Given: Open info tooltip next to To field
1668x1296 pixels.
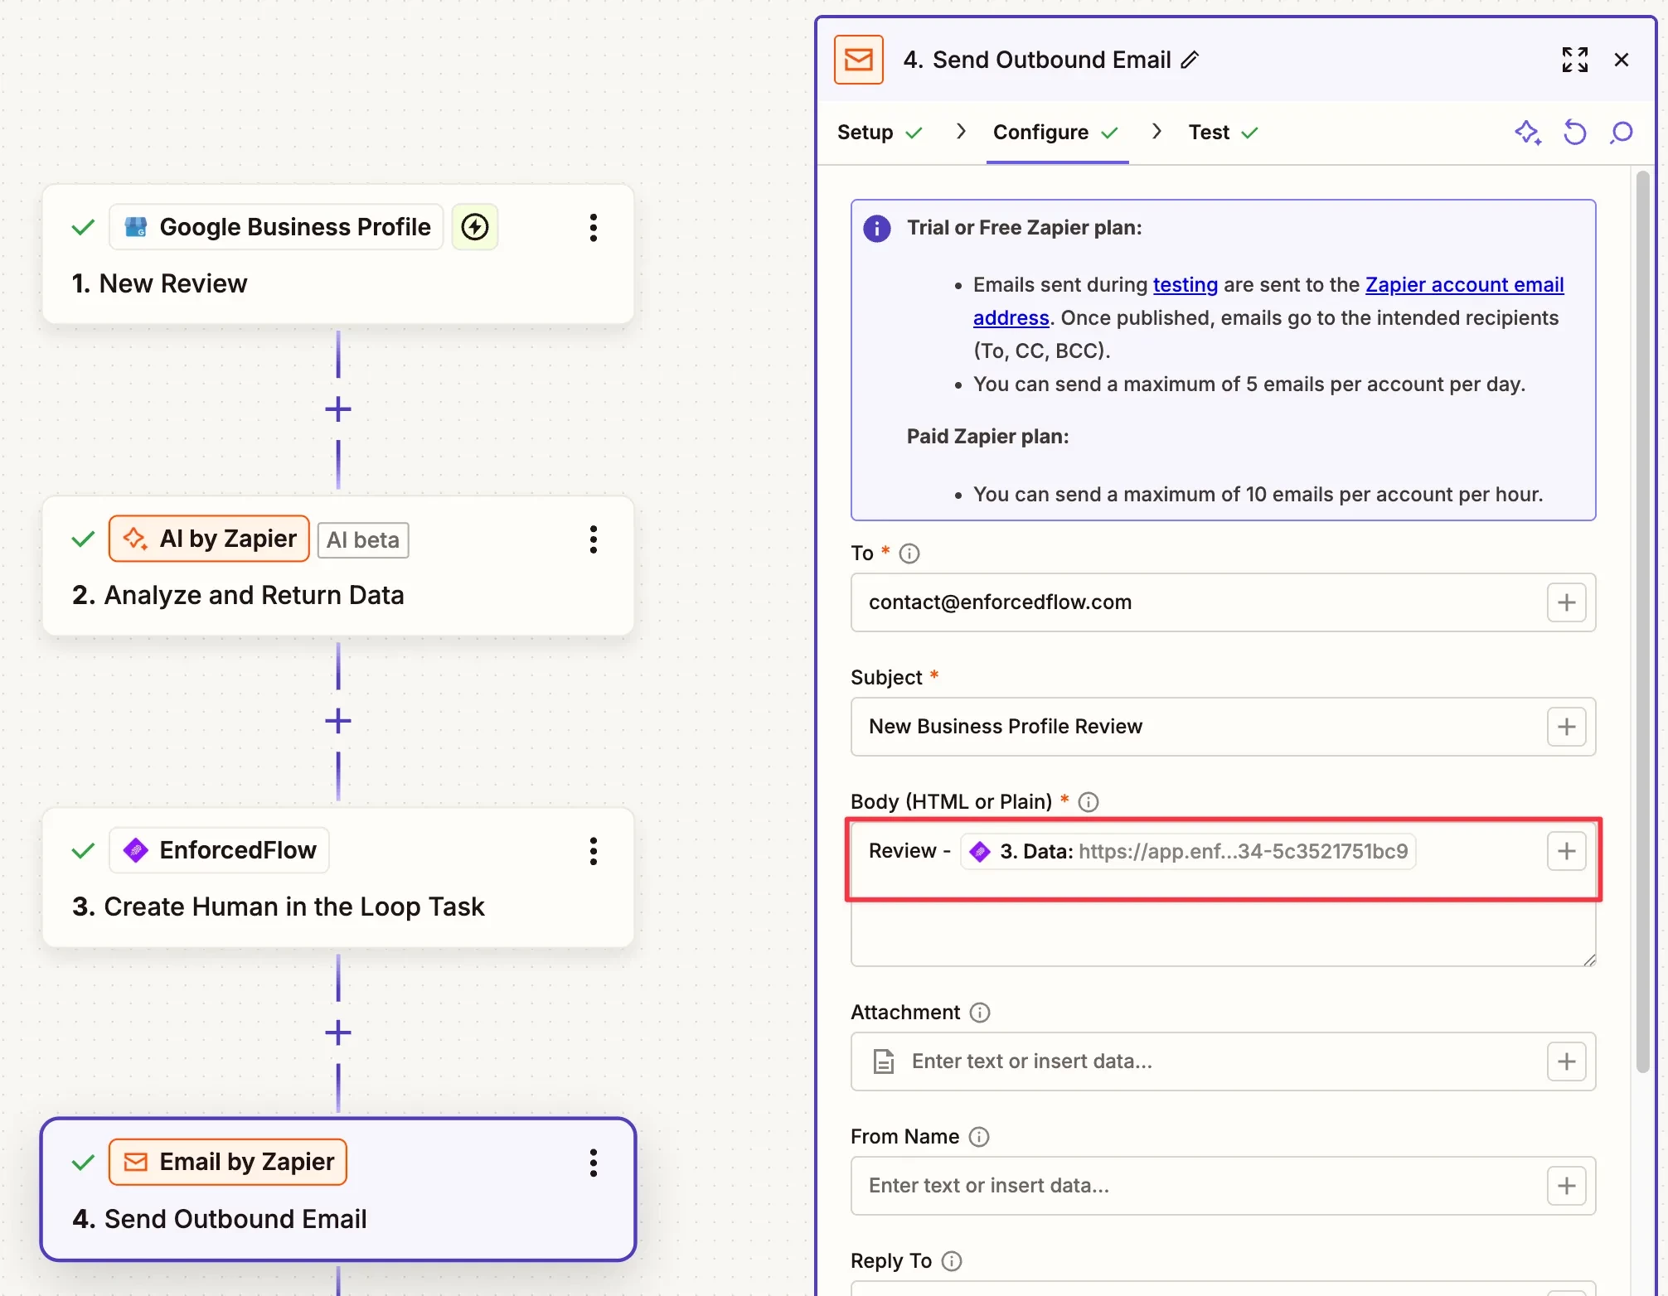Looking at the screenshot, I should (x=909, y=554).
